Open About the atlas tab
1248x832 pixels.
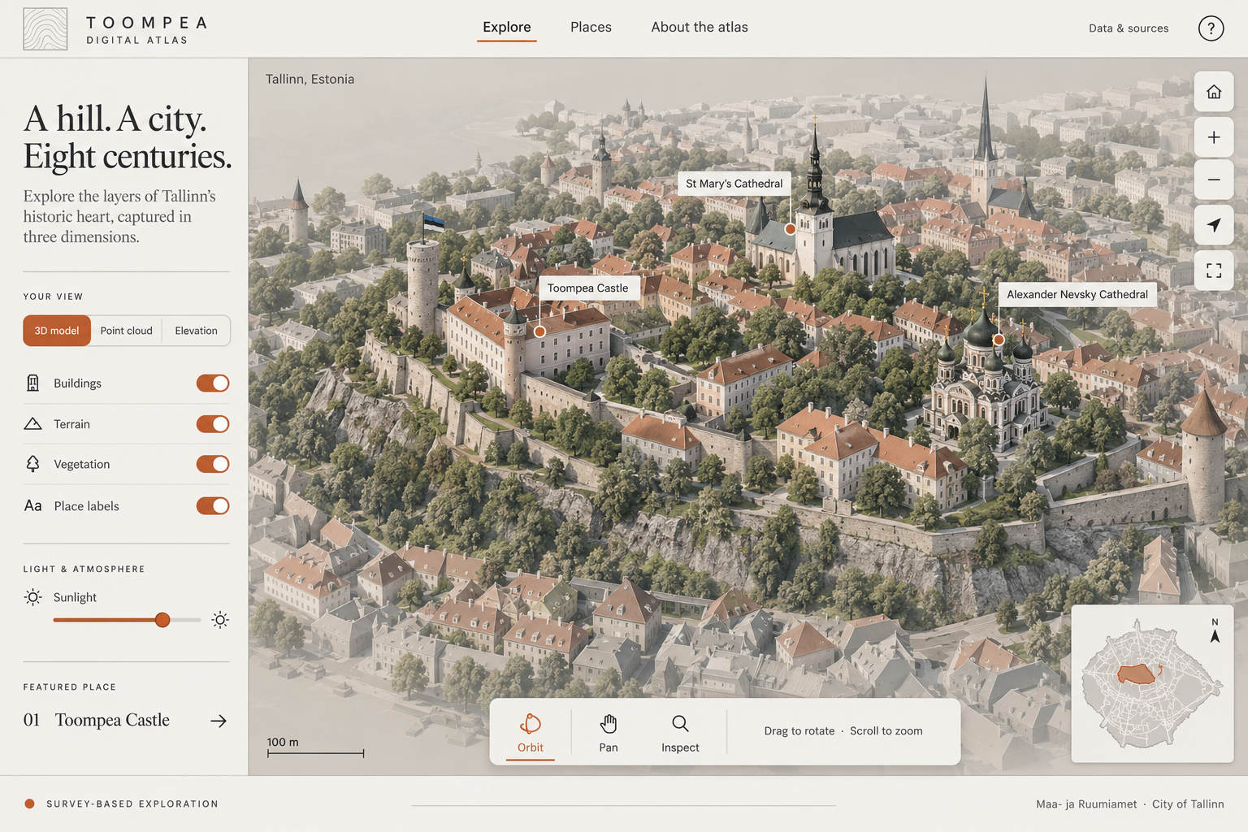point(700,28)
